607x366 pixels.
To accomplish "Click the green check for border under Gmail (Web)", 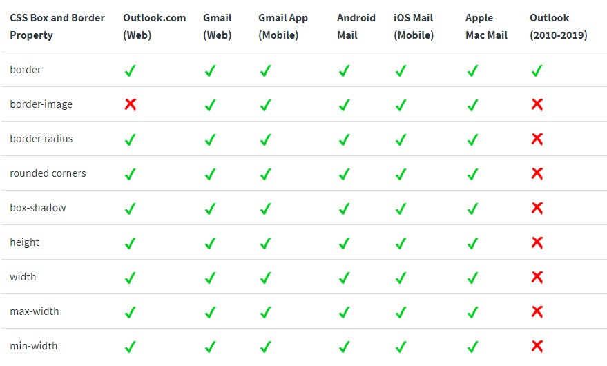I will click(x=210, y=71).
